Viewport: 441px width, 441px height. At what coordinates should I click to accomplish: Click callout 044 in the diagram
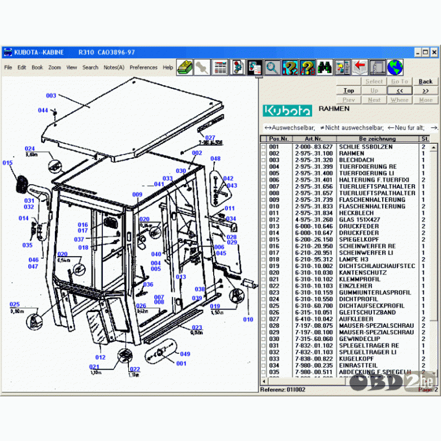point(43,110)
